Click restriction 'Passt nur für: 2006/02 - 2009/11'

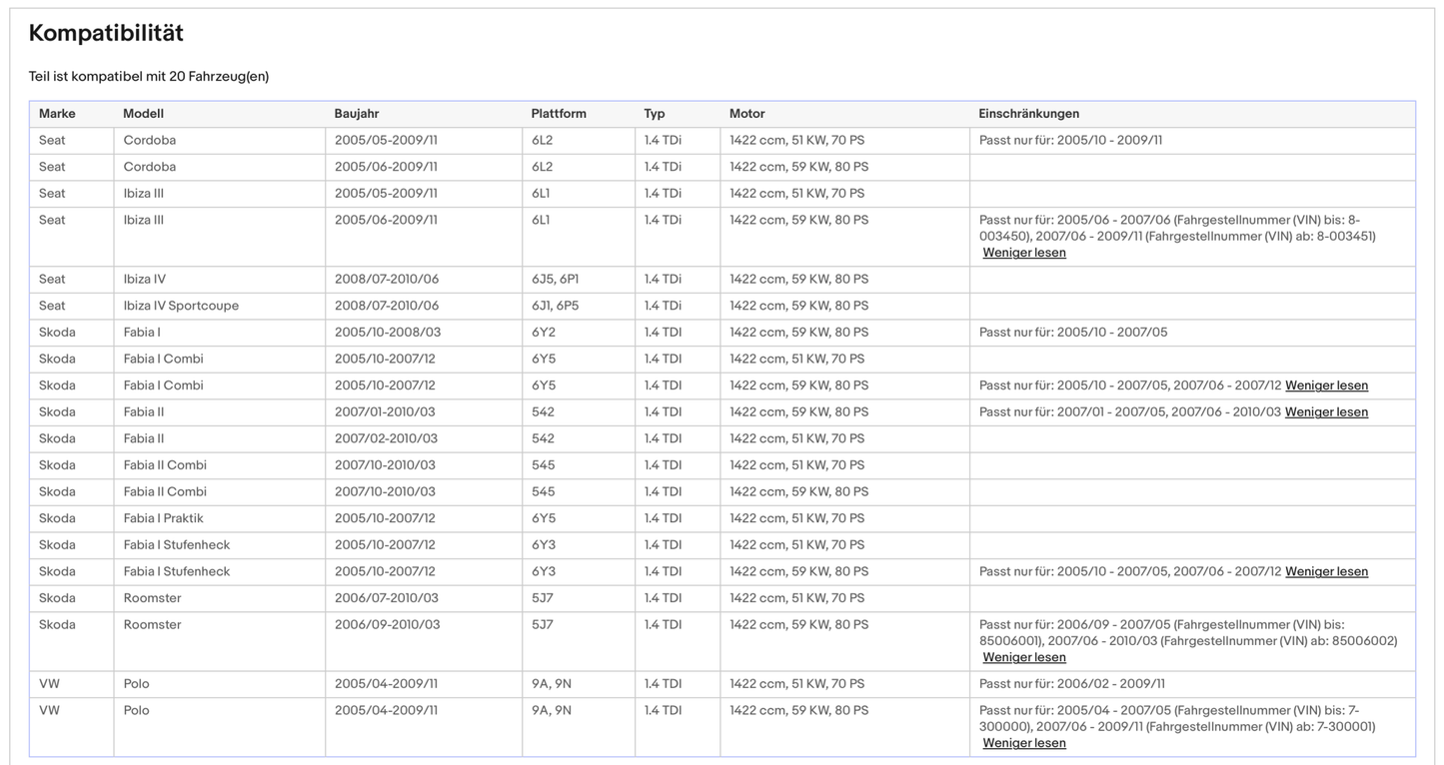point(1071,684)
